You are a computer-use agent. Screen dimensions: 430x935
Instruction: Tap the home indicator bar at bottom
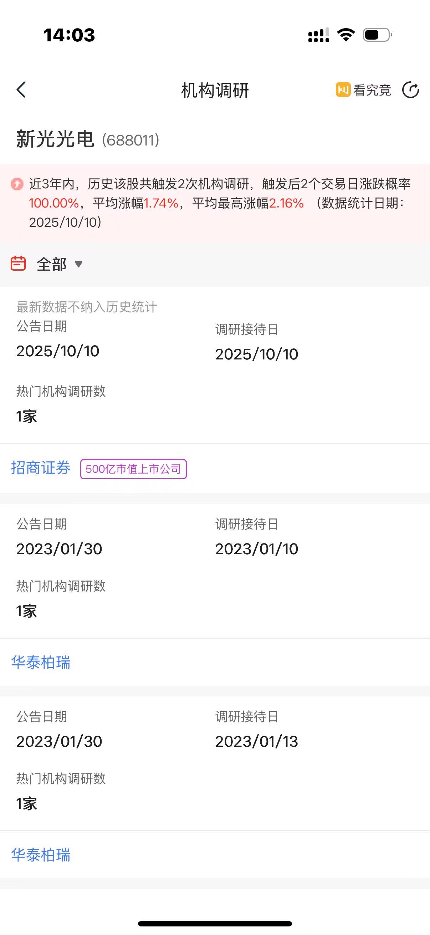click(x=215, y=923)
